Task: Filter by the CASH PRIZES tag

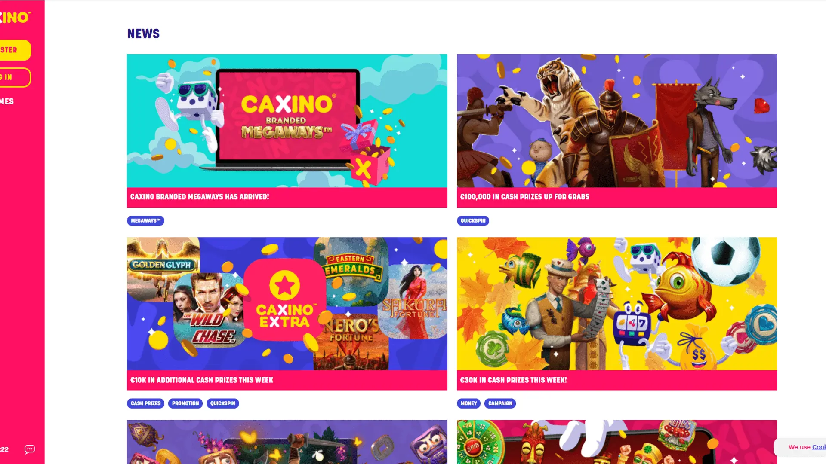Action: 145,403
